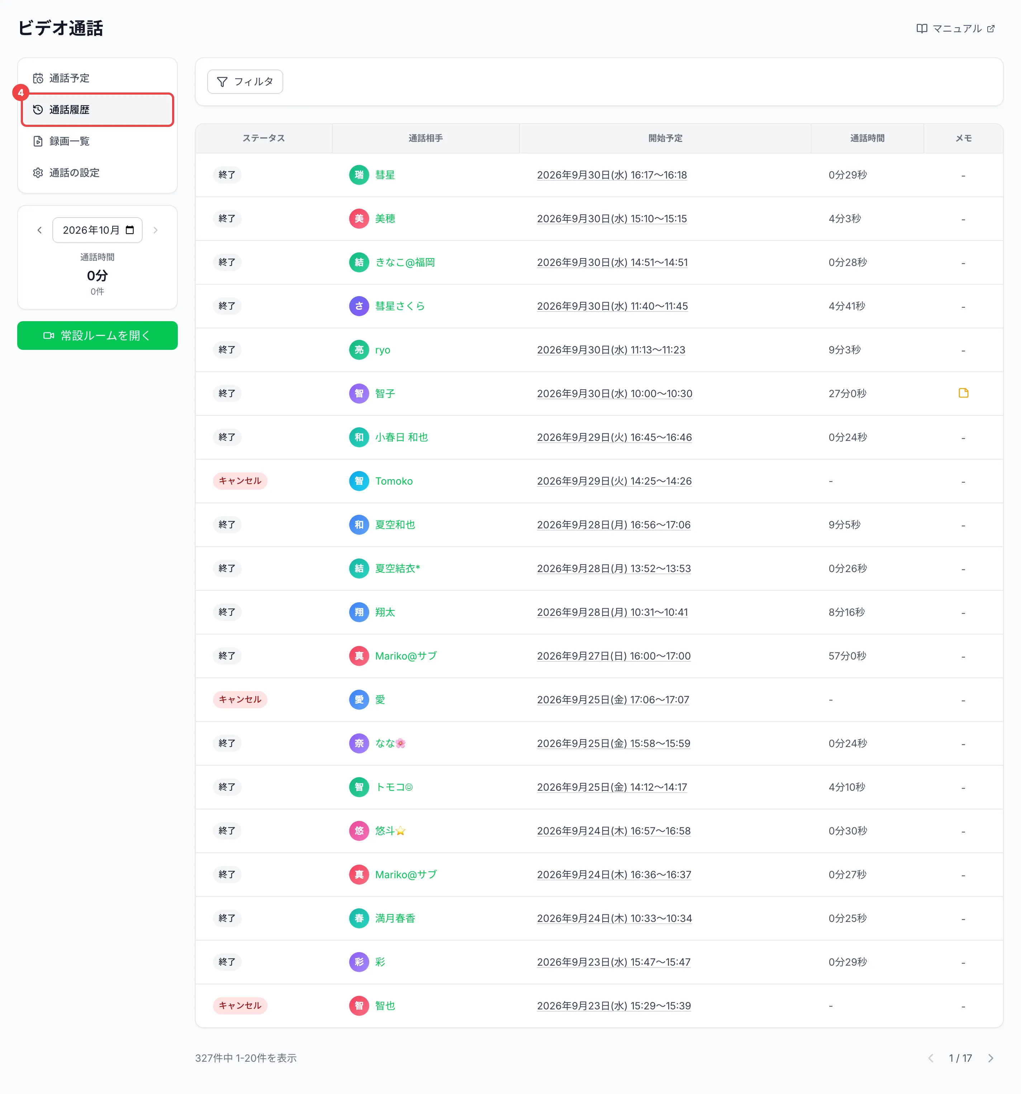Click the 開始予定 column header
Viewport: 1021px width, 1094px height.
[665, 138]
